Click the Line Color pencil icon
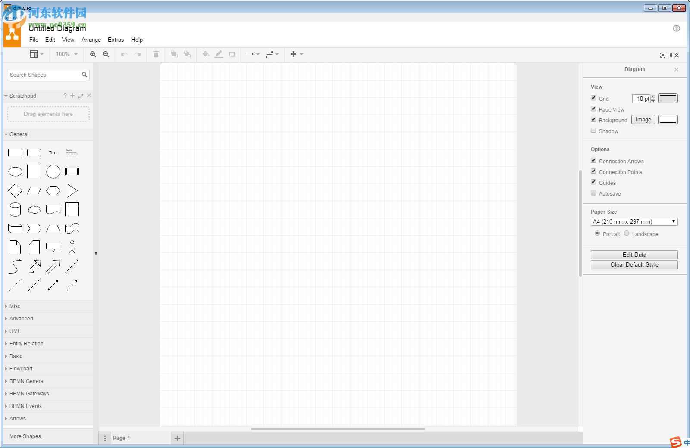690x448 pixels. coord(219,54)
